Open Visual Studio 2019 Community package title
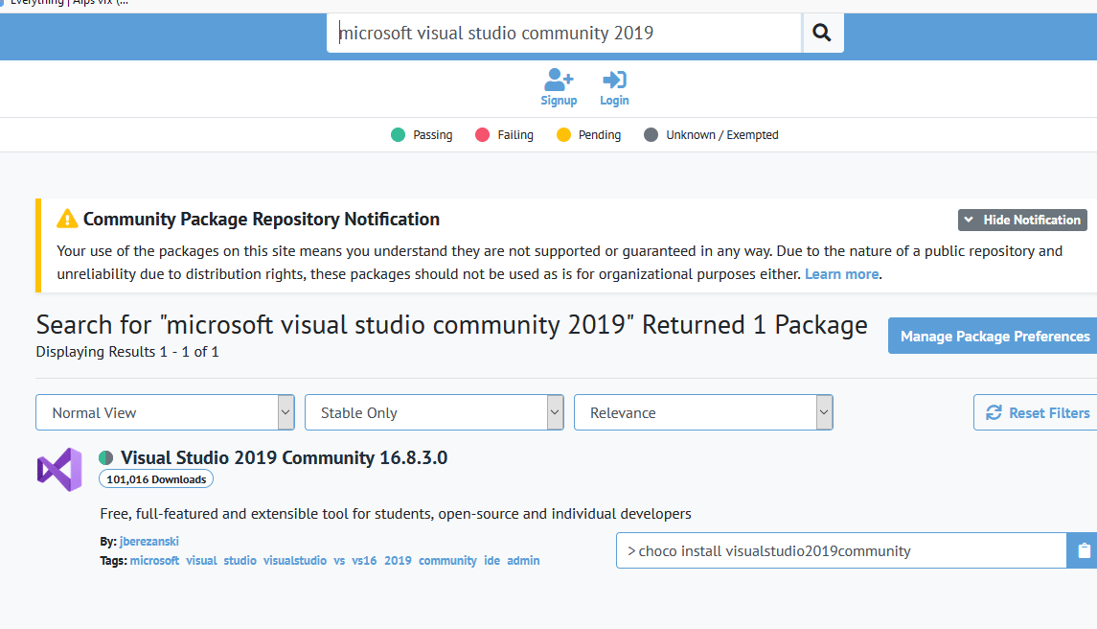This screenshot has height=629, width=1097. (x=284, y=457)
